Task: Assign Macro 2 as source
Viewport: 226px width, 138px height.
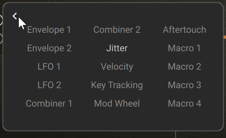Action: [184, 67]
